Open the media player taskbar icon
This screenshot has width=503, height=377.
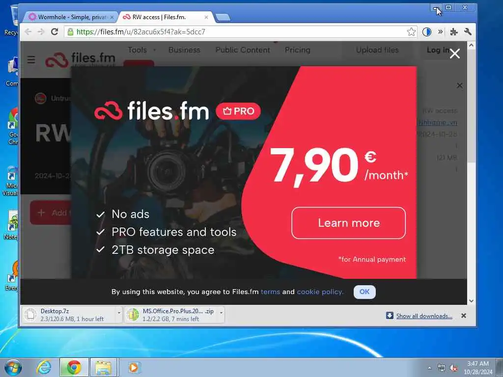tap(134, 367)
